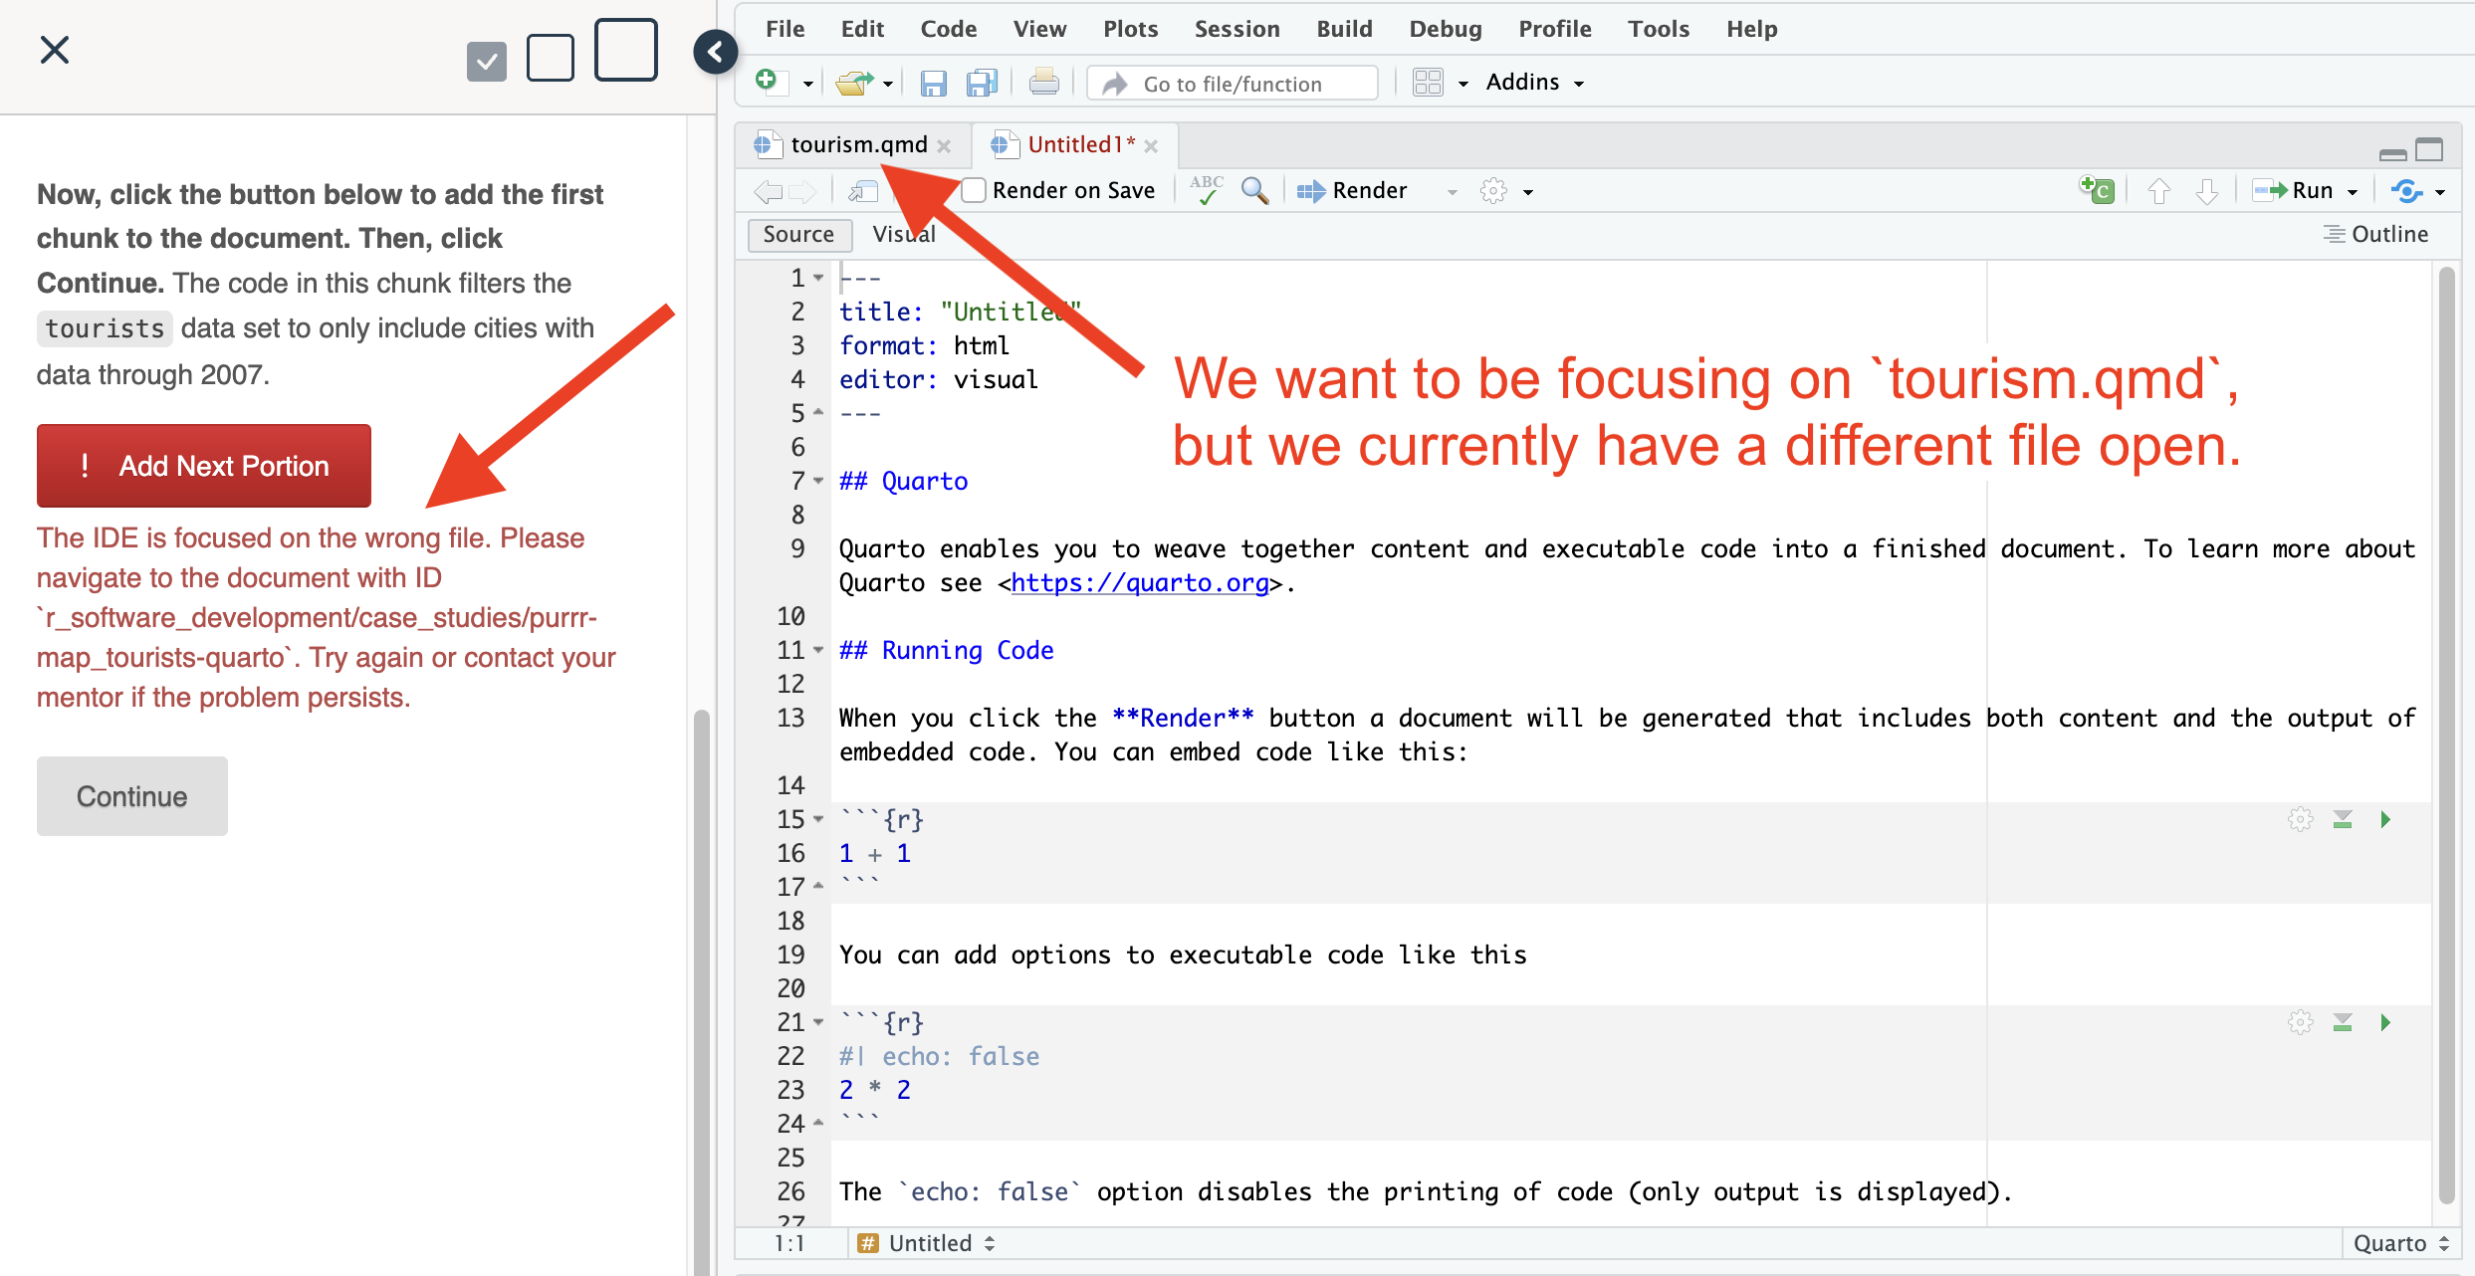The image size is (2475, 1276).
Task: Run the 1 + 1 chunk with green arrow
Action: 2385,819
